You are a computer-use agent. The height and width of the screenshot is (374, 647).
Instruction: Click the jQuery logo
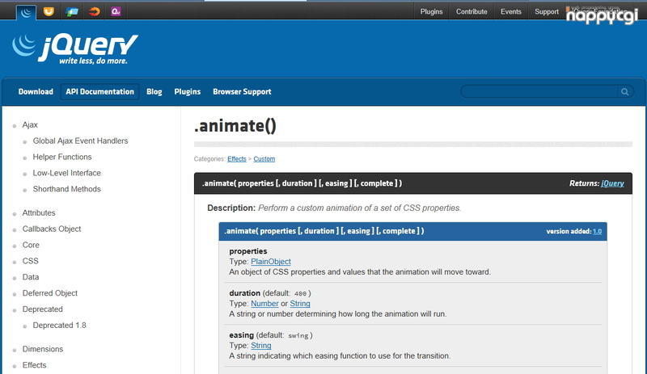pos(74,49)
